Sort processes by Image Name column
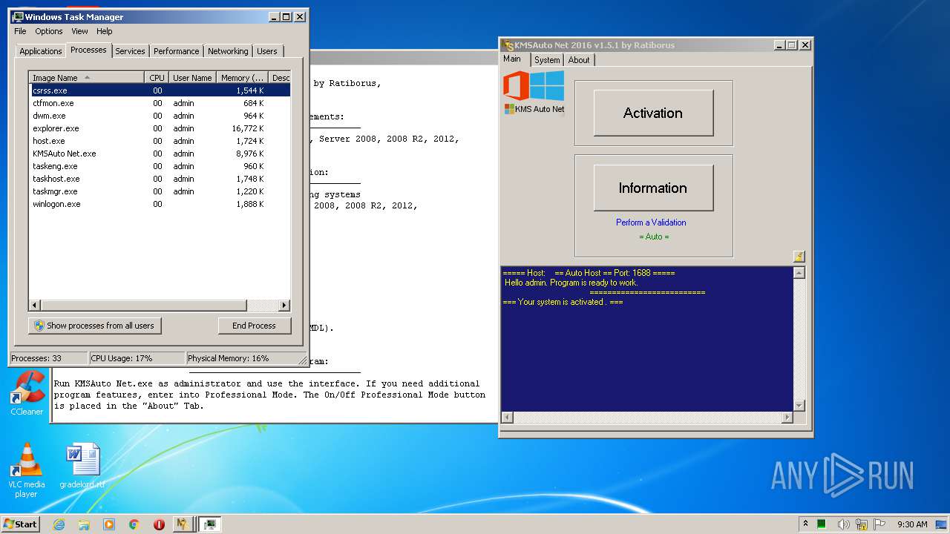The height and width of the screenshot is (534, 950). point(86,78)
